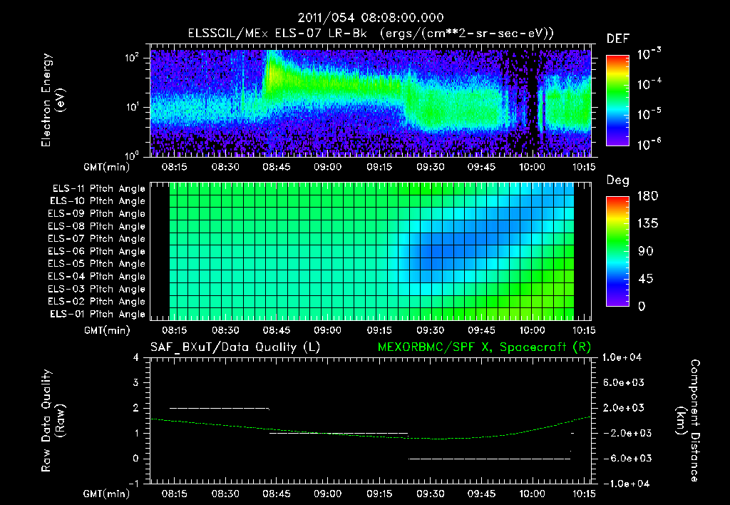Click the white quality-2 line segment
The image size is (730, 505).
220,409
